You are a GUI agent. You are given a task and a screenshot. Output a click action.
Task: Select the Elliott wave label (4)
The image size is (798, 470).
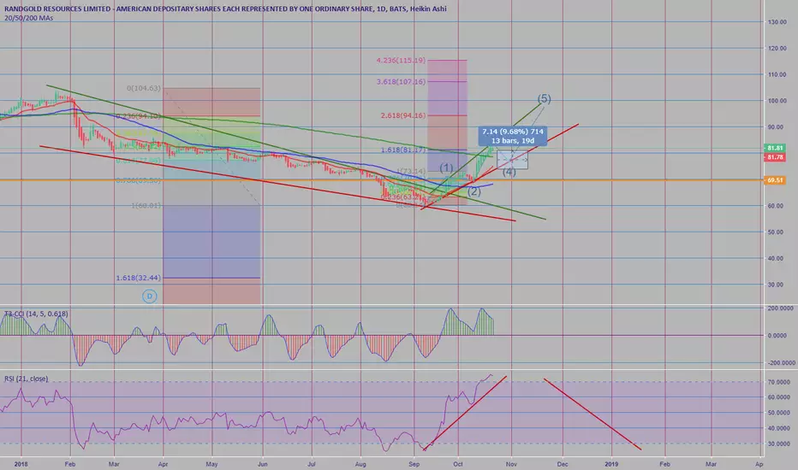[509, 173]
